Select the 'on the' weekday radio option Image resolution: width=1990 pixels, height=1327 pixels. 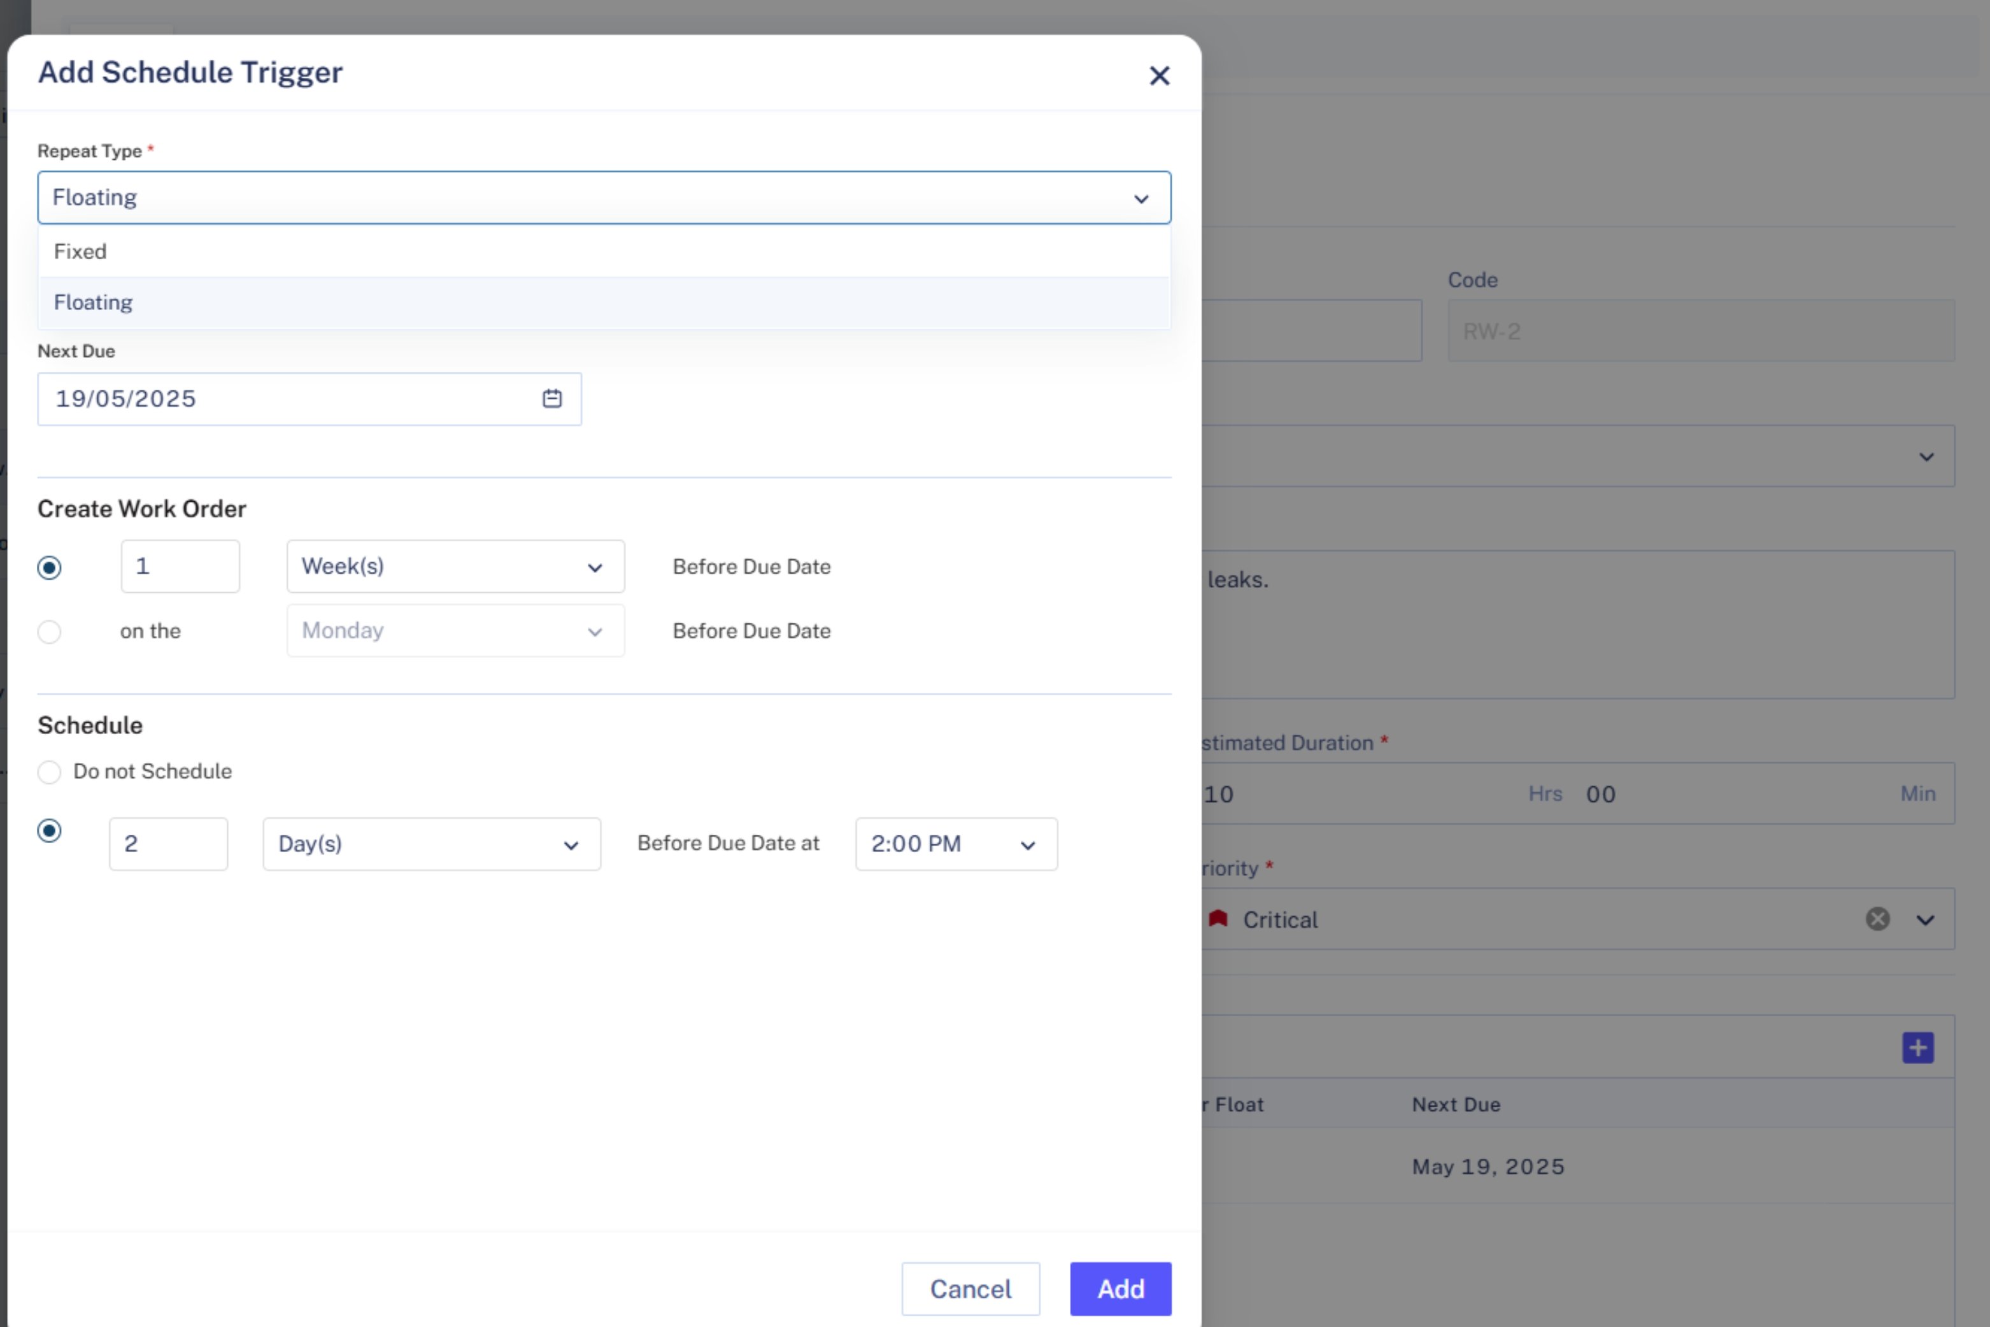(x=49, y=631)
